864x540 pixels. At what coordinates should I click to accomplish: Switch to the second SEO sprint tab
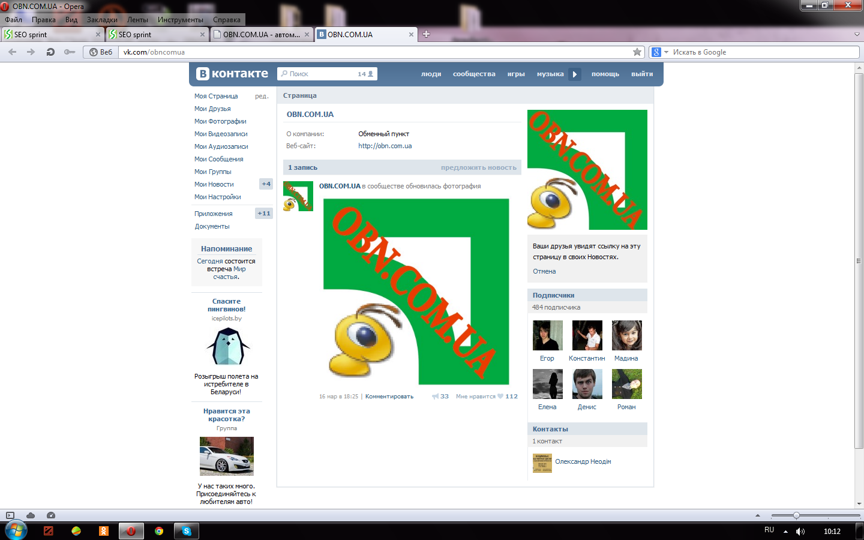pos(157,35)
